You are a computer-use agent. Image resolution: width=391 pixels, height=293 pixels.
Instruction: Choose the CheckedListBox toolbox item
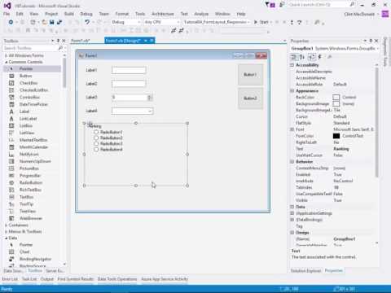pos(33,90)
